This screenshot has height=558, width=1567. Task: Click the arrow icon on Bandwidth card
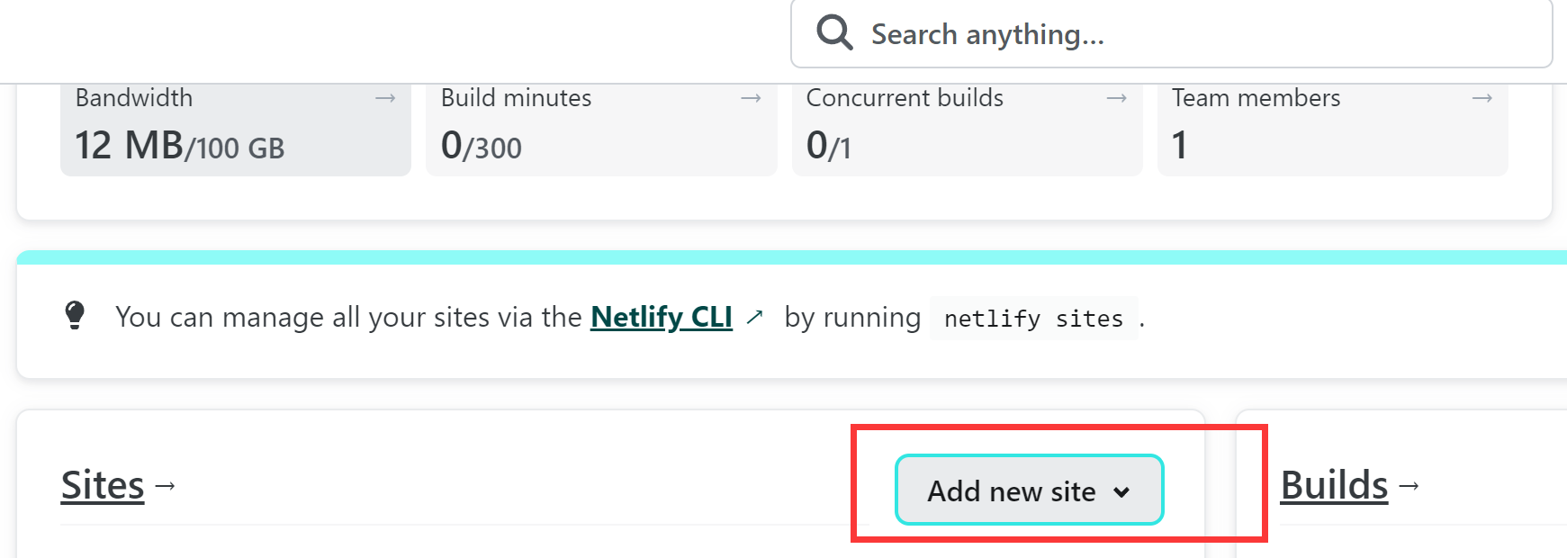click(385, 98)
